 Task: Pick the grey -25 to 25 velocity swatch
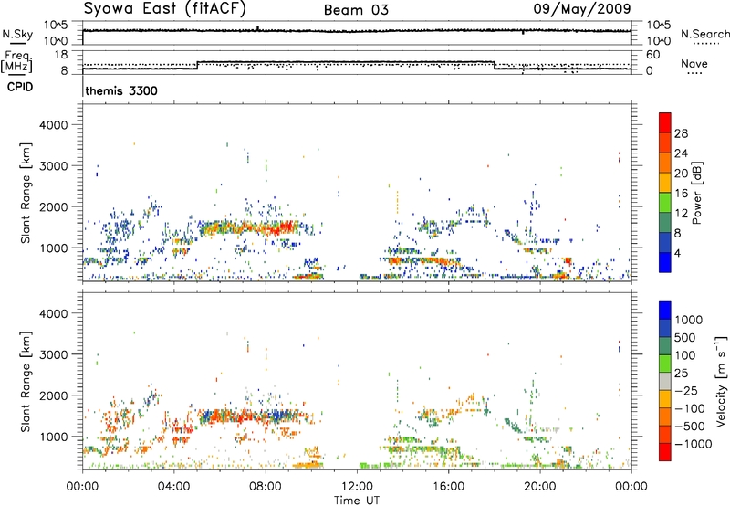665,381
